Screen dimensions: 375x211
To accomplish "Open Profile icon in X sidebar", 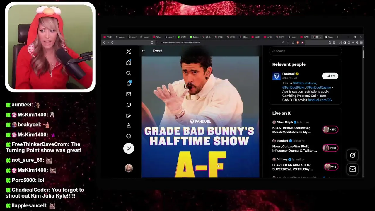I will click(x=129, y=125).
